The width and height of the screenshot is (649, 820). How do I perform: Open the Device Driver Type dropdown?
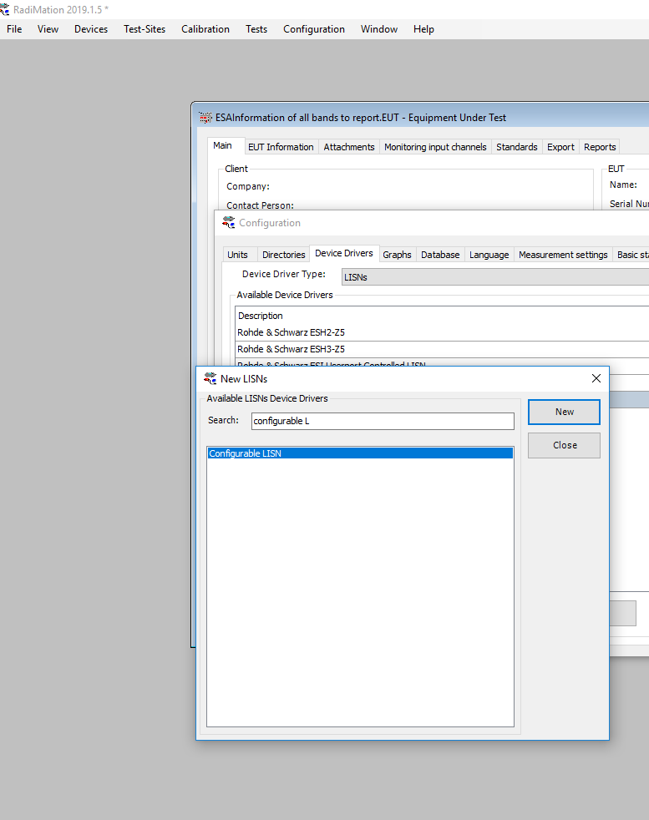[x=494, y=276]
